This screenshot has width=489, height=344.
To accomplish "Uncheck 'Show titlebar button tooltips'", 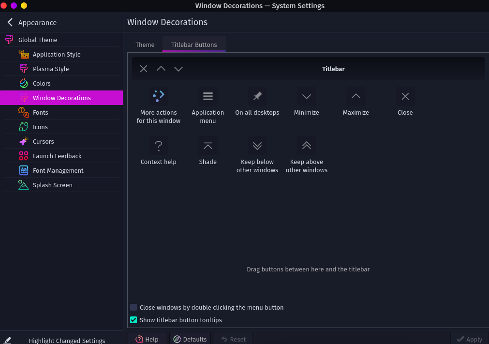I will (x=133, y=320).
